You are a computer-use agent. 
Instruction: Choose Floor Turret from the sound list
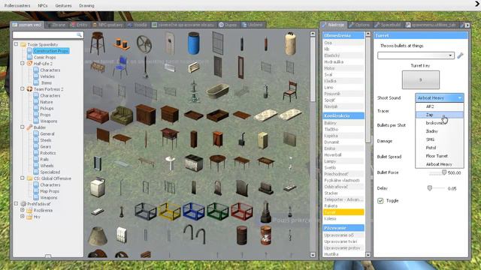439,156
